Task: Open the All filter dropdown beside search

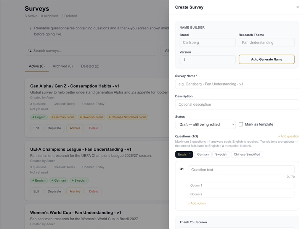Action: pyautogui.click(x=165, y=51)
